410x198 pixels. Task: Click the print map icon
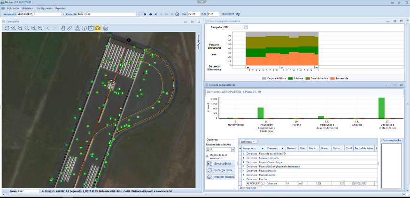(x=106, y=28)
